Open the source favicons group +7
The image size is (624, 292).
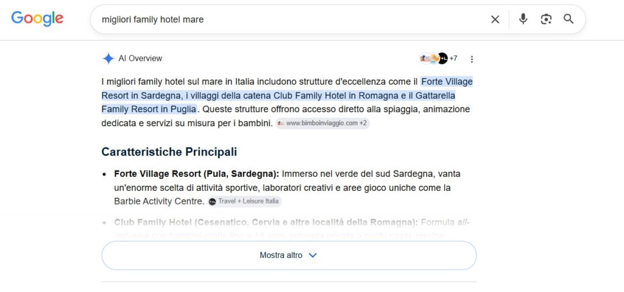click(x=438, y=59)
